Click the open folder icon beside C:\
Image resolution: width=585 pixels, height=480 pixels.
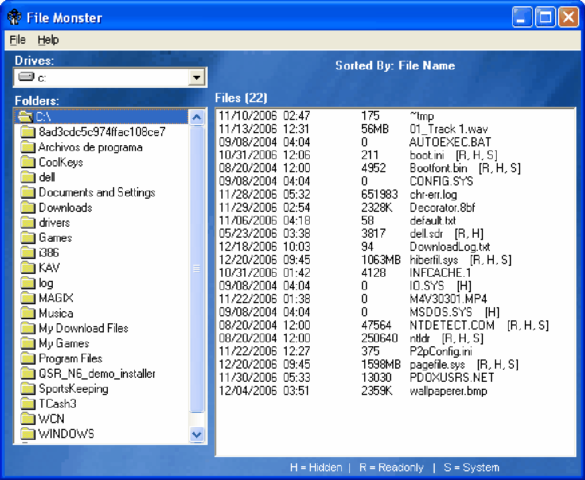25,117
